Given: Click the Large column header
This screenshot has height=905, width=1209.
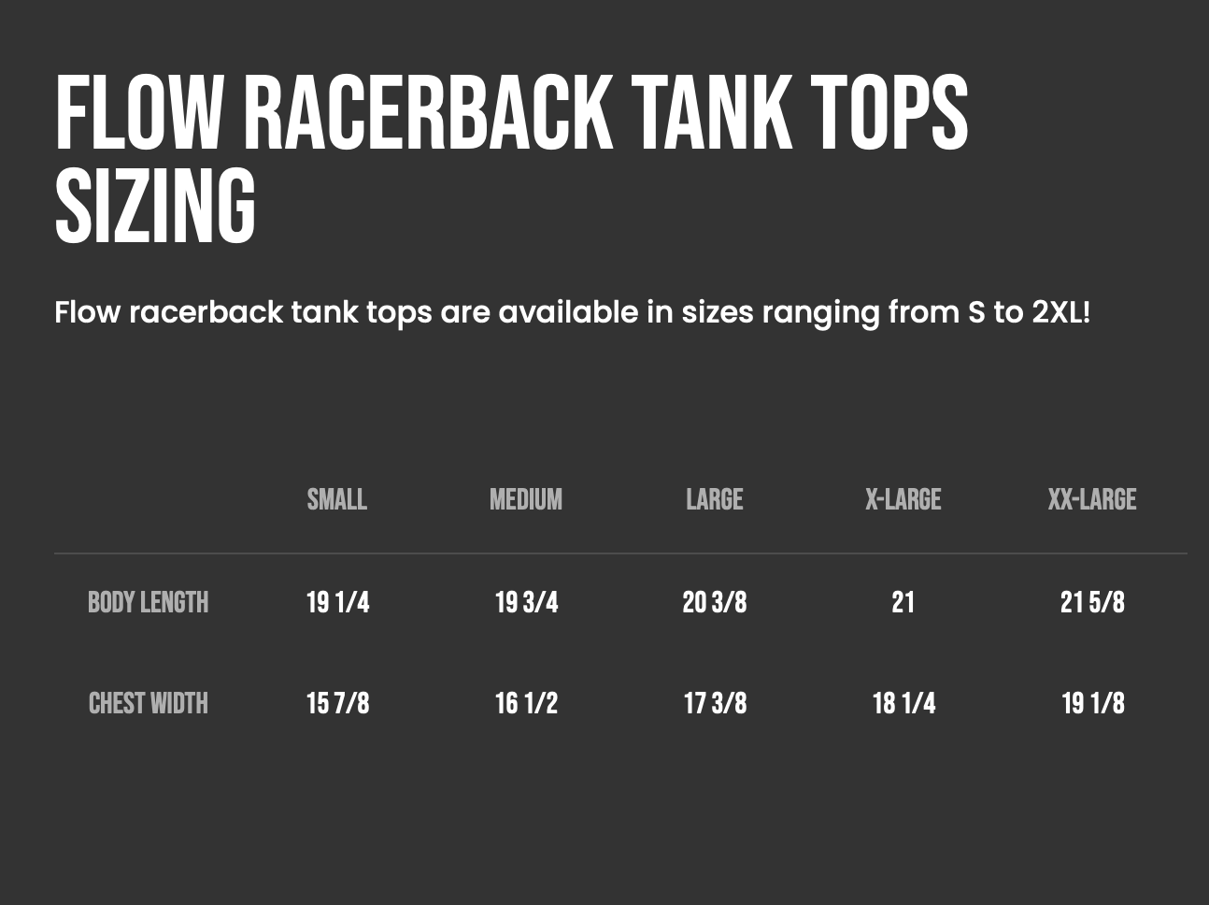Looking at the screenshot, I should pyautogui.click(x=715, y=500).
